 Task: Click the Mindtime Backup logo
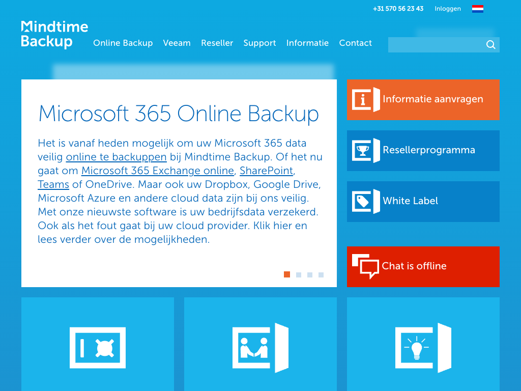pos(54,35)
